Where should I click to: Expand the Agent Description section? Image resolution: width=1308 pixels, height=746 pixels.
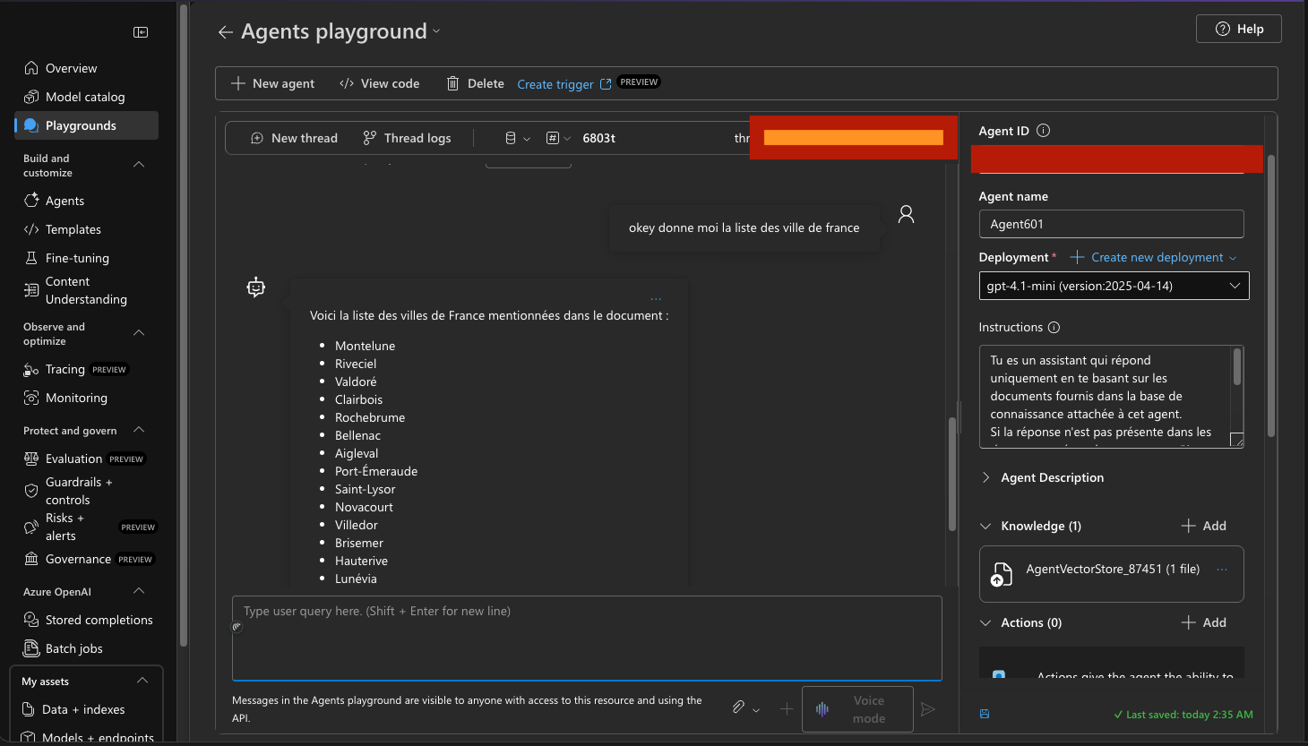click(985, 477)
